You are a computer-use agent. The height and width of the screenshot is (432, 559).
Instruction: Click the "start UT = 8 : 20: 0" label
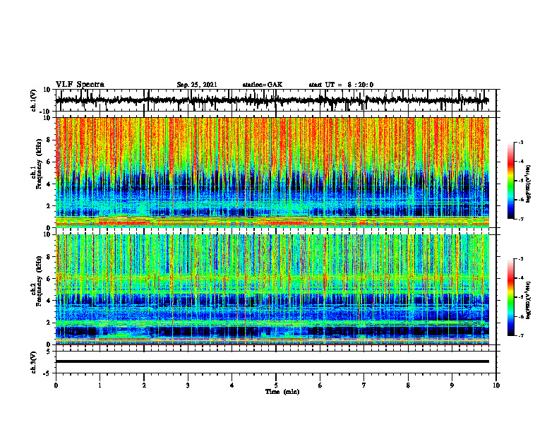point(341,85)
